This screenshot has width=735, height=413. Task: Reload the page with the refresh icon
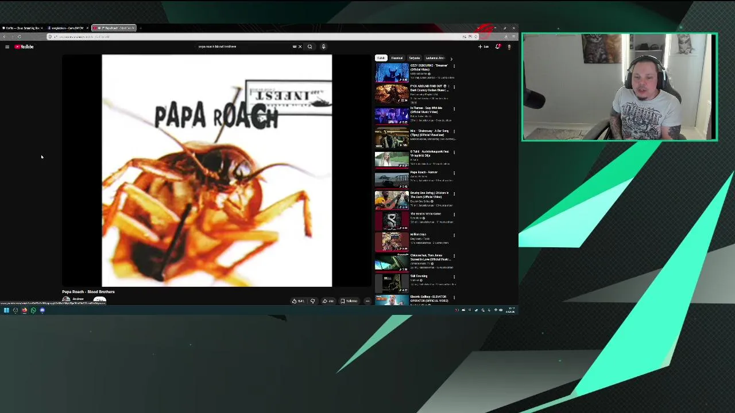click(19, 37)
